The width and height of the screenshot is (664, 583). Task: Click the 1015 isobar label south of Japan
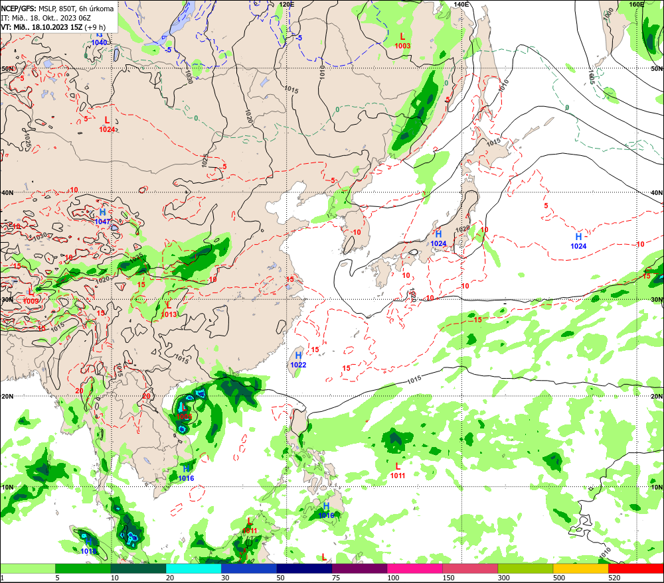click(414, 379)
